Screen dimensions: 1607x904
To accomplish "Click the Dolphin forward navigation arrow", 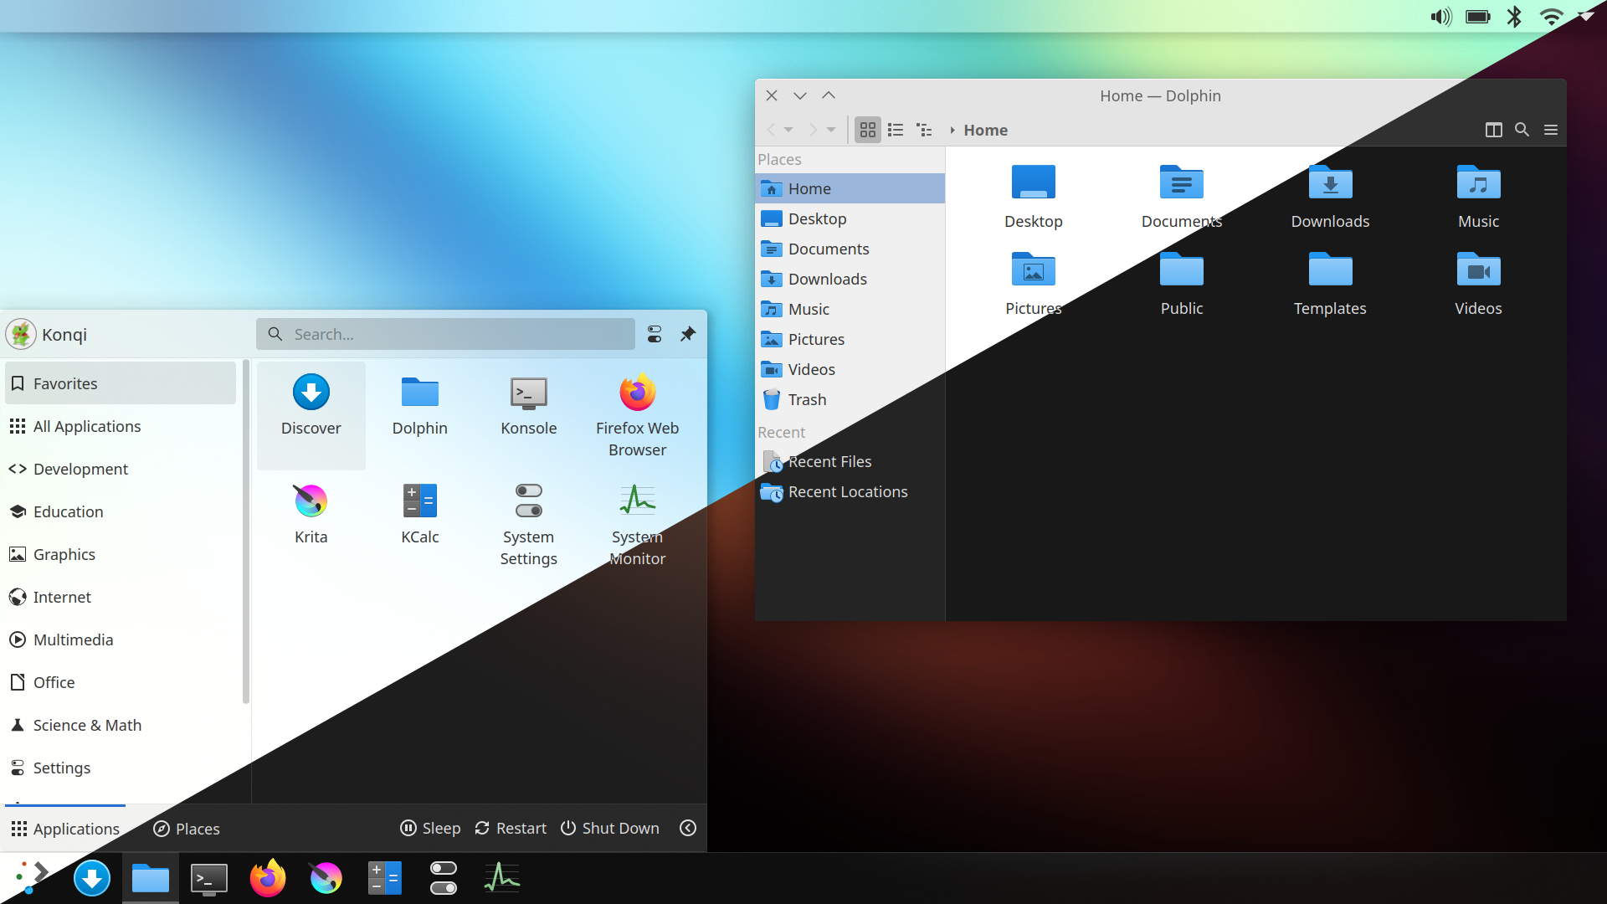I will [x=813, y=130].
